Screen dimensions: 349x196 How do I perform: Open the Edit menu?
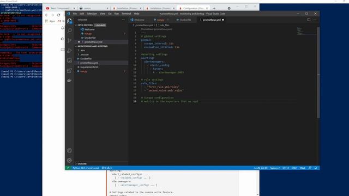point(82,14)
